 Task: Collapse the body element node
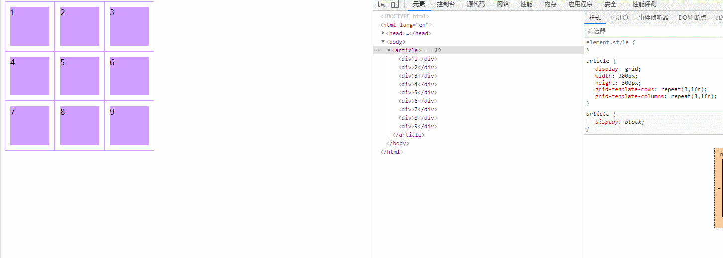coord(383,42)
